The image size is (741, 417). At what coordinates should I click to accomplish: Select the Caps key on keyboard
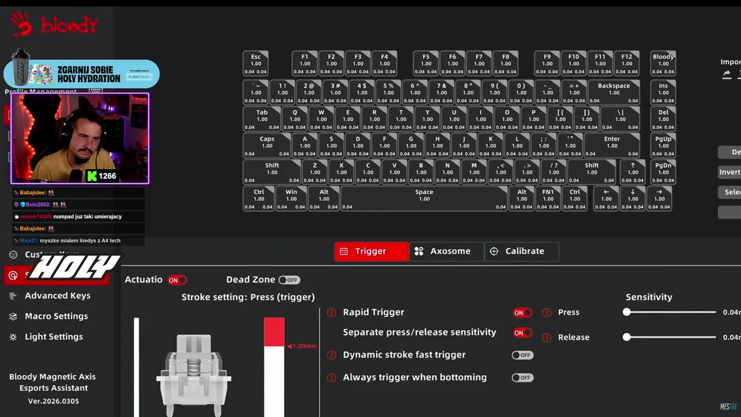coord(267,145)
